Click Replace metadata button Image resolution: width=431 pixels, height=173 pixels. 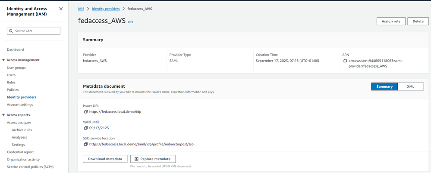coord(153,159)
